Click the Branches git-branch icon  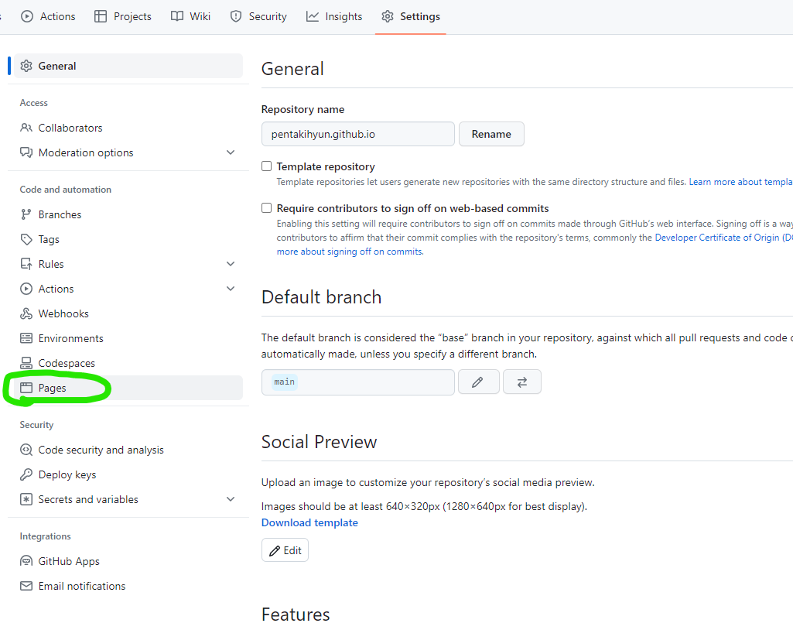[26, 214]
